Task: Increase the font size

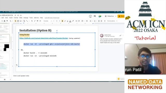Action: [60, 21]
